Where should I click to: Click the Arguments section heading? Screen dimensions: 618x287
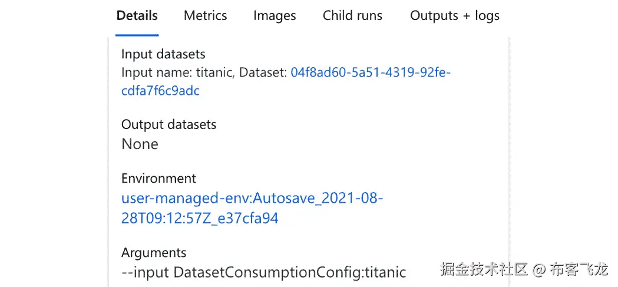click(x=154, y=253)
